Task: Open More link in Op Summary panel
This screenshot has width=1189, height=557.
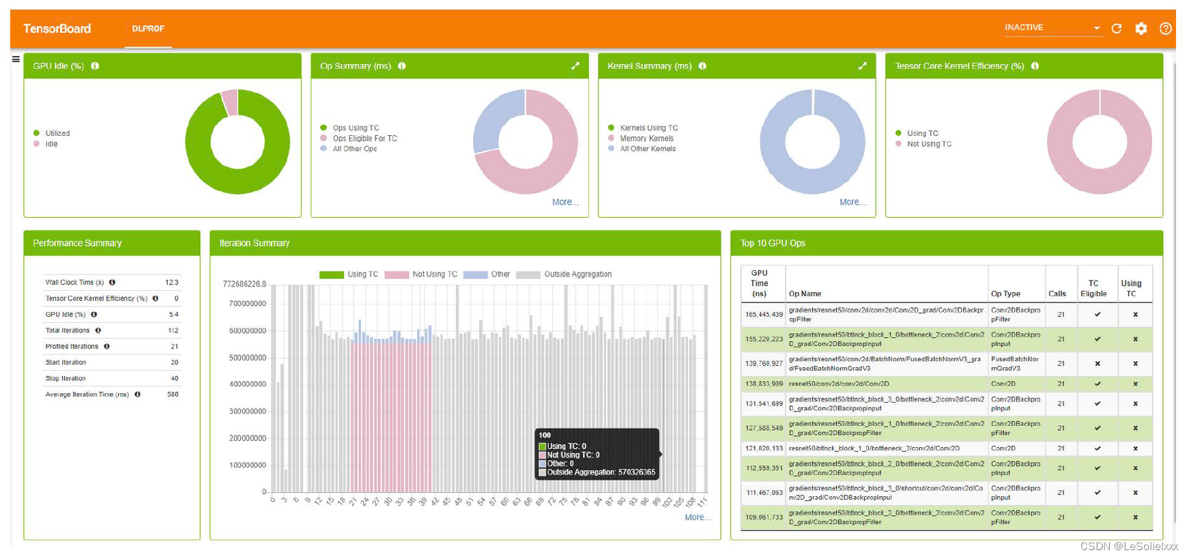Action: pos(565,202)
